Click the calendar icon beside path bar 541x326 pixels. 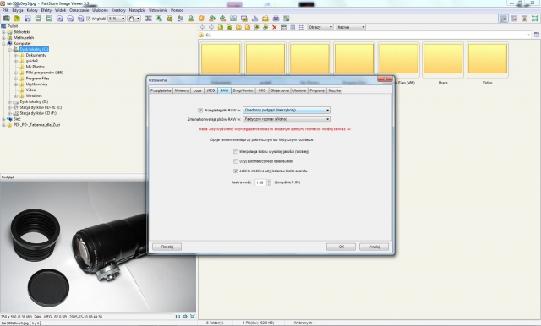click(x=537, y=35)
